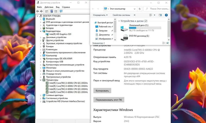The height and width of the screenshot is (123, 206).
Task: Click the preview pane icon in Explorer
Action: tap(160, 15)
